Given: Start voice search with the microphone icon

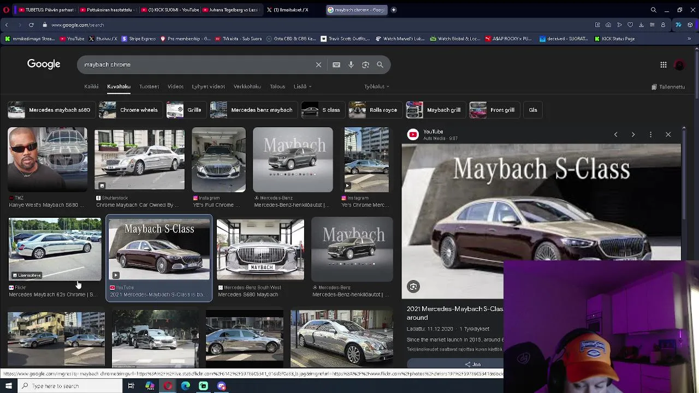Looking at the screenshot, I should coord(351,64).
